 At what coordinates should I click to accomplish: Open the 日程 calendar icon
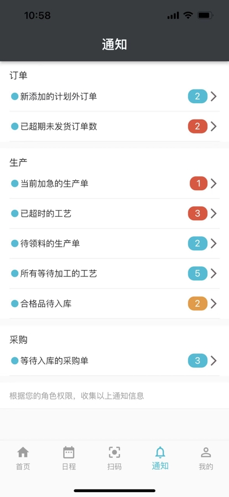[x=69, y=452]
